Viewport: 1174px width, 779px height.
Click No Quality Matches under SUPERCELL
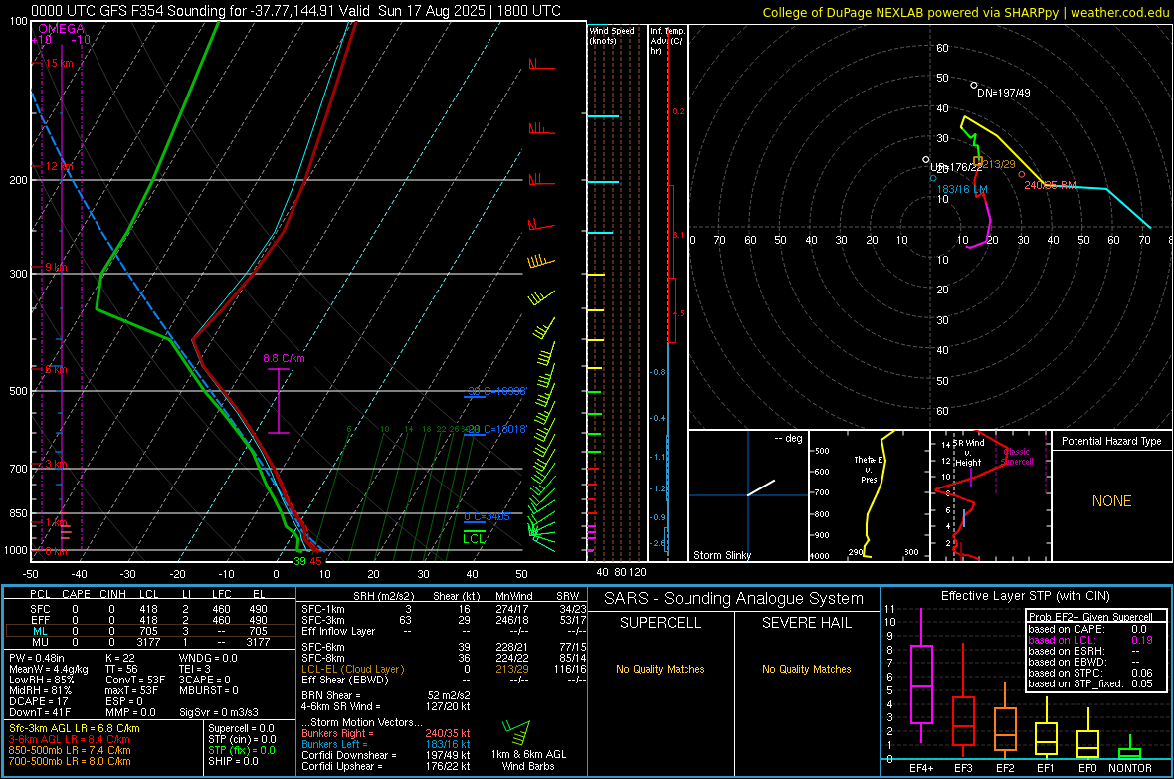(661, 669)
